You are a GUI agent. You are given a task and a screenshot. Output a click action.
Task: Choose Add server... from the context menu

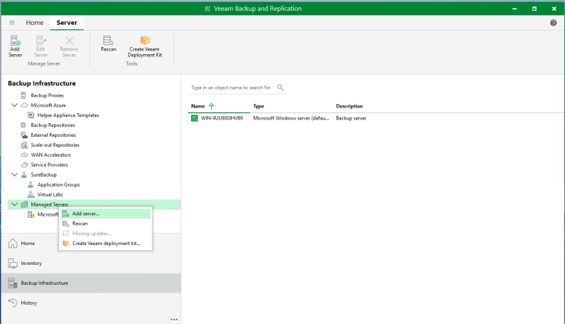coord(86,214)
